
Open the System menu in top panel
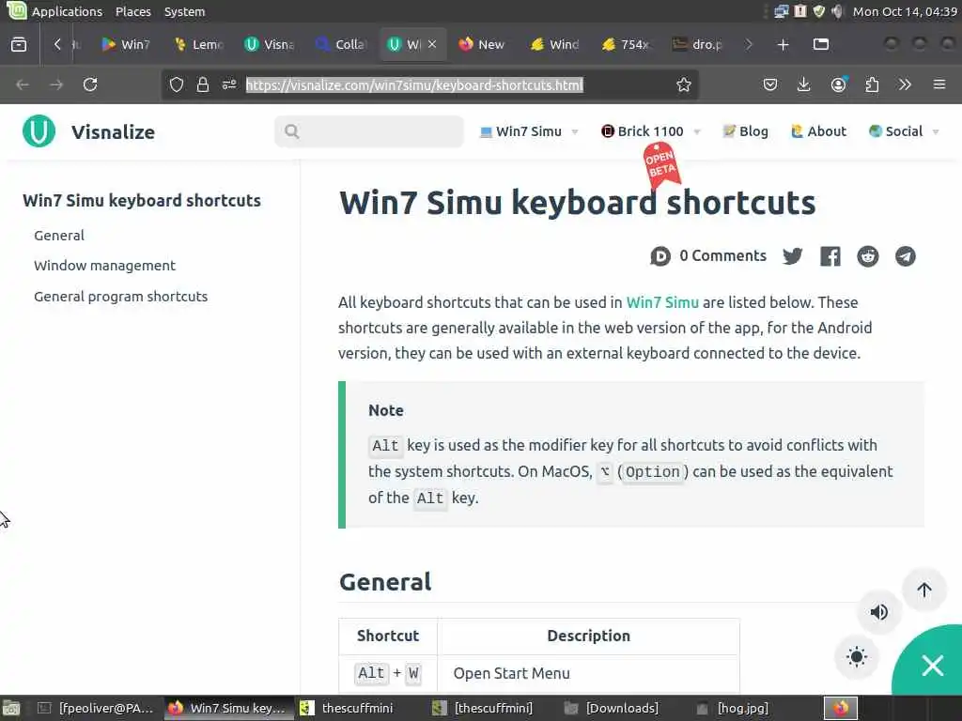(x=185, y=11)
